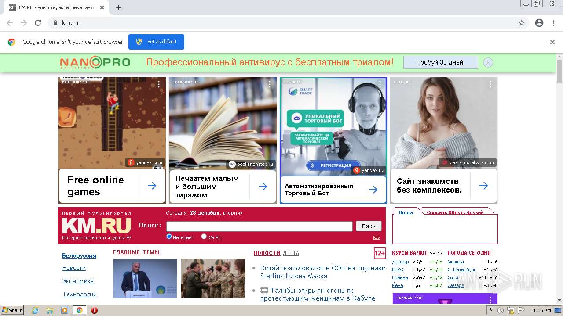563x316 pixels.
Task: Open media player from taskbar
Action: (64, 310)
